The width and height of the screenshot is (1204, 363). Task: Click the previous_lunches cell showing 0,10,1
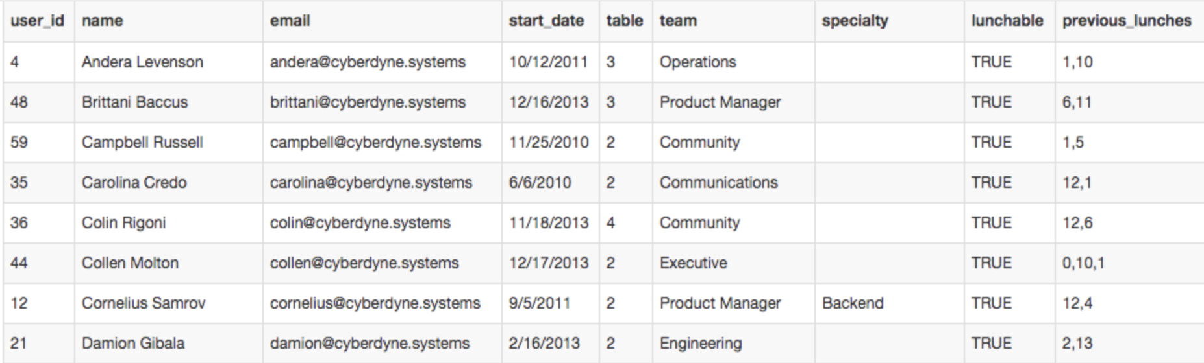pos(1083,263)
